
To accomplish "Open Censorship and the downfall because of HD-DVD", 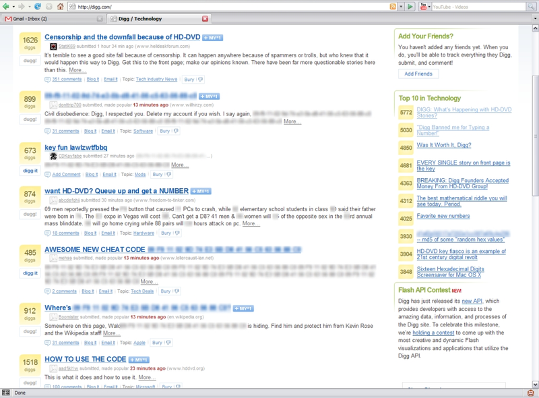I will click(123, 37).
